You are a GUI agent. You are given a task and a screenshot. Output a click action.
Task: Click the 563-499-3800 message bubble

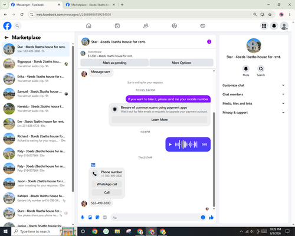point(101,203)
